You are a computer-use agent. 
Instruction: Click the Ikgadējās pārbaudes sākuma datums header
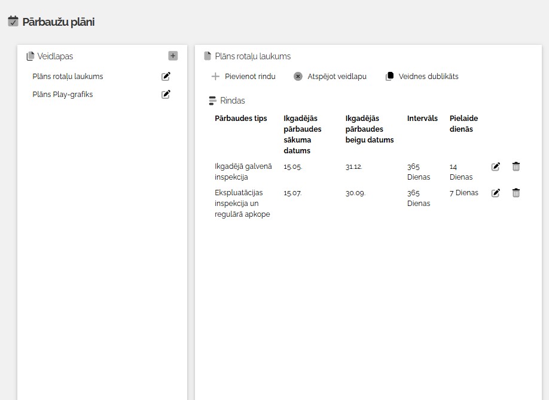tap(303, 134)
